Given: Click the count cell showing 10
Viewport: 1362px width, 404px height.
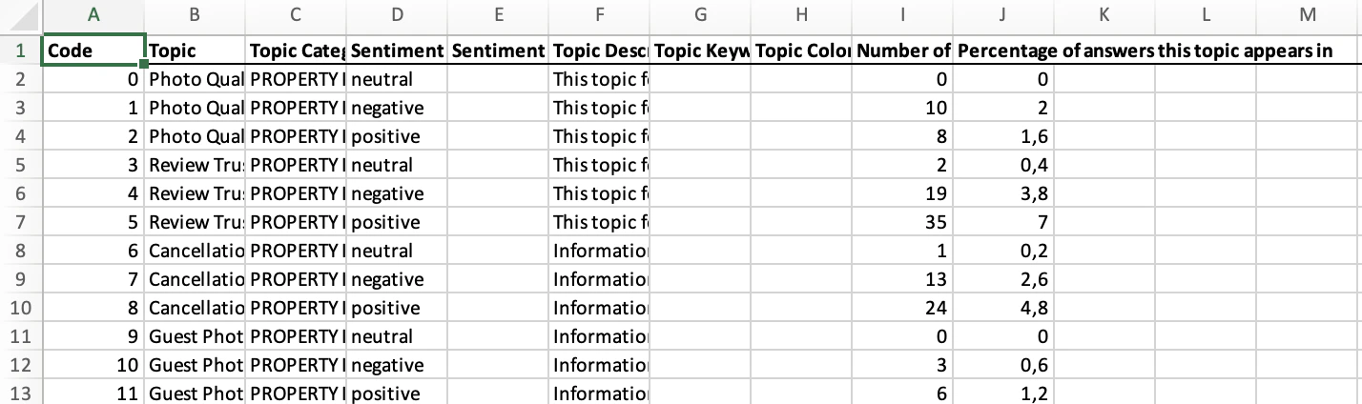Looking at the screenshot, I should coord(902,108).
